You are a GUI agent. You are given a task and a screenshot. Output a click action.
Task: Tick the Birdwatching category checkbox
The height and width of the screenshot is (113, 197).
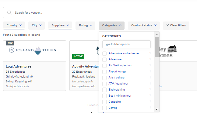pyautogui.click(x=104, y=90)
